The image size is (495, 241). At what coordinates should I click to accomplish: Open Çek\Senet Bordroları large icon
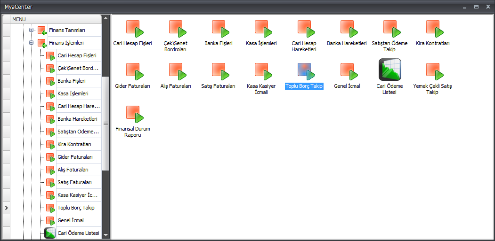tap(178, 29)
